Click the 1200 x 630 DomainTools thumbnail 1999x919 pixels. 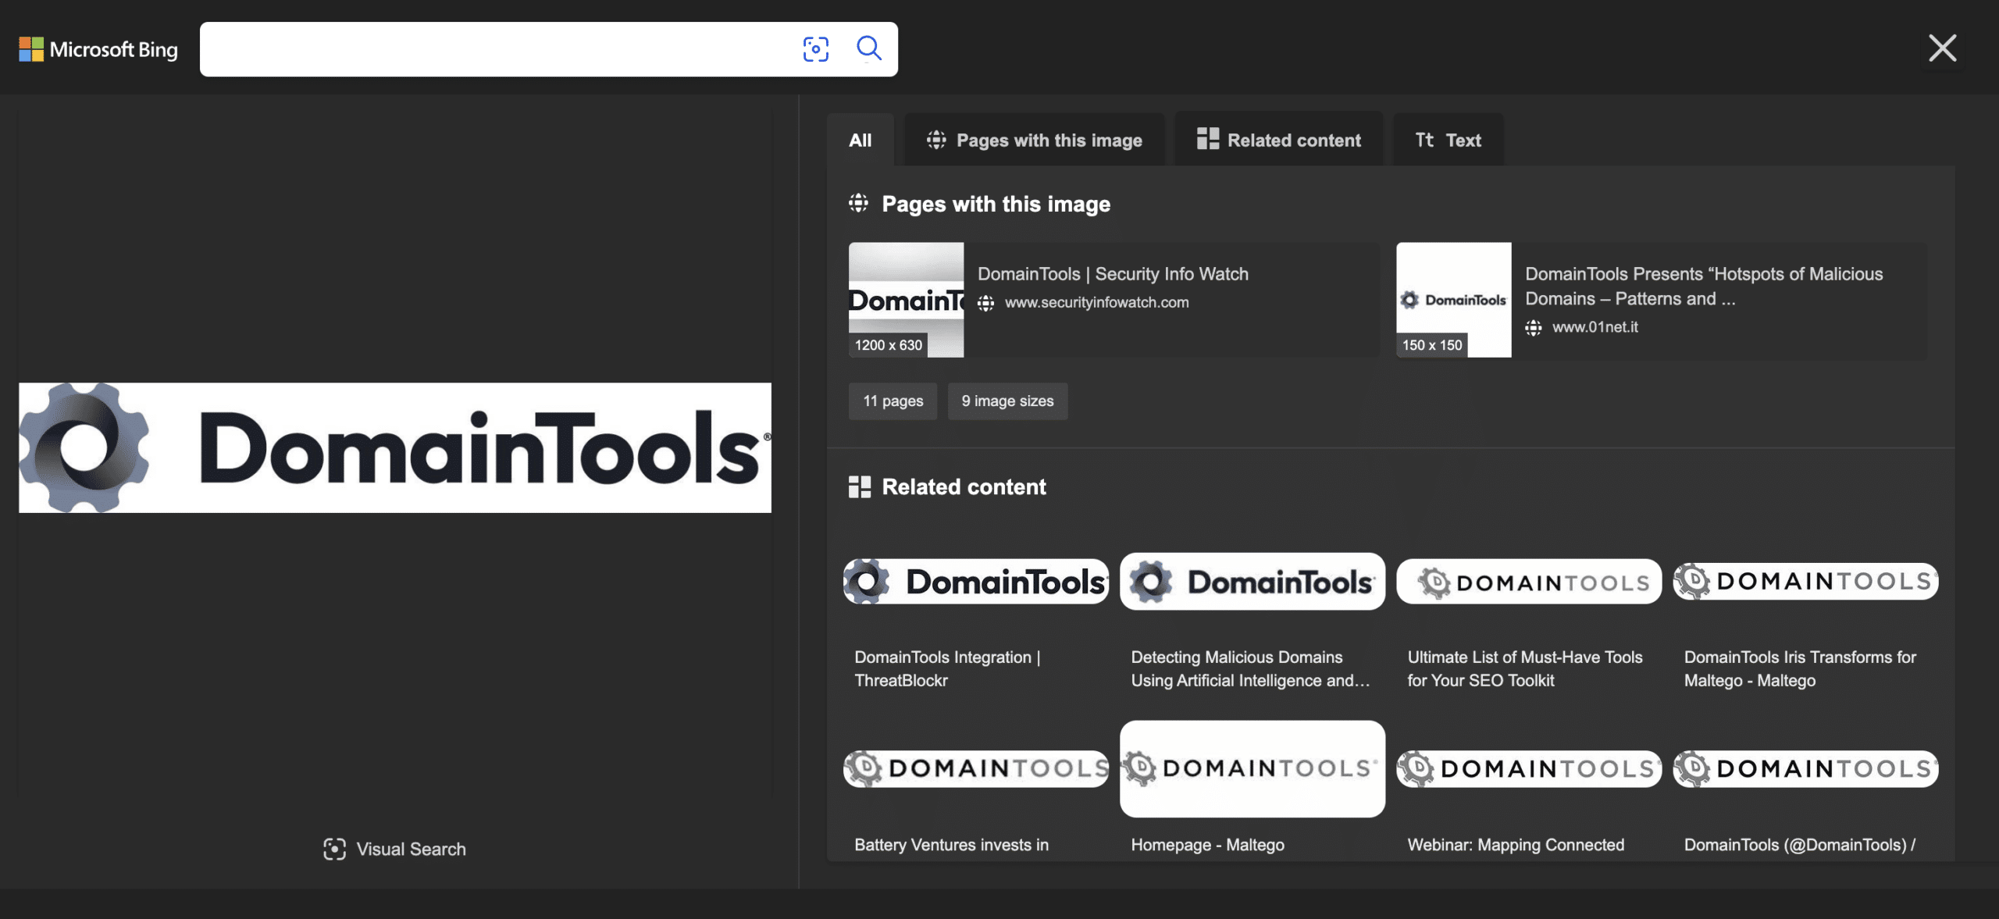click(x=906, y=300)
